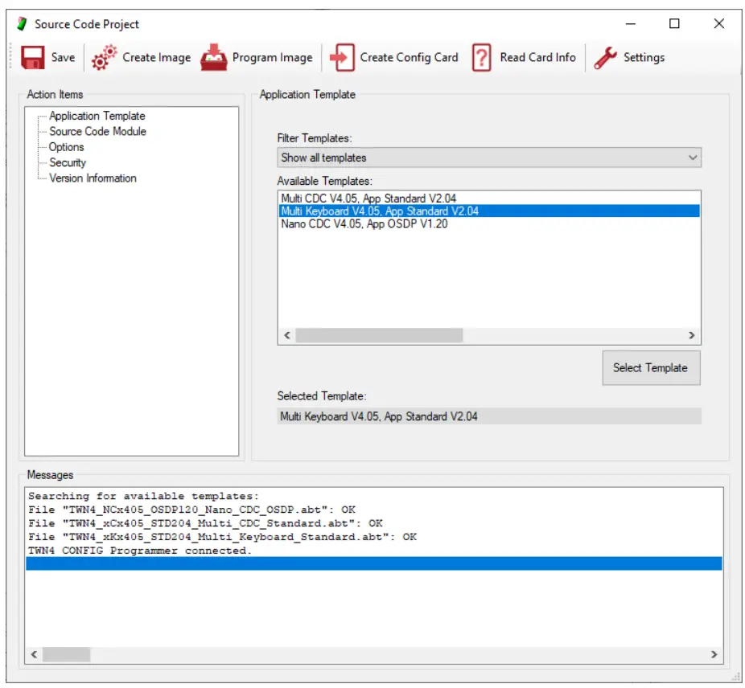Click the Selected Template text field

[488, 416]
